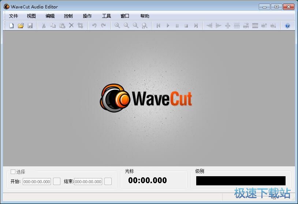Viewport: 298px width, 204px height.
Task: Create a new file via toolbar
Action: click(12, 26)
